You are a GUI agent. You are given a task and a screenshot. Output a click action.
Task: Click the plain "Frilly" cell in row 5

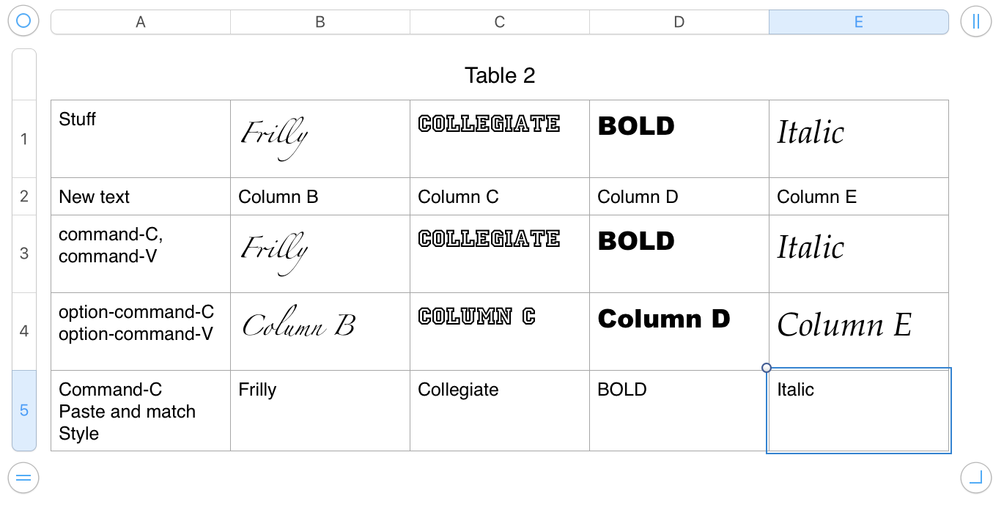(320, 410)
